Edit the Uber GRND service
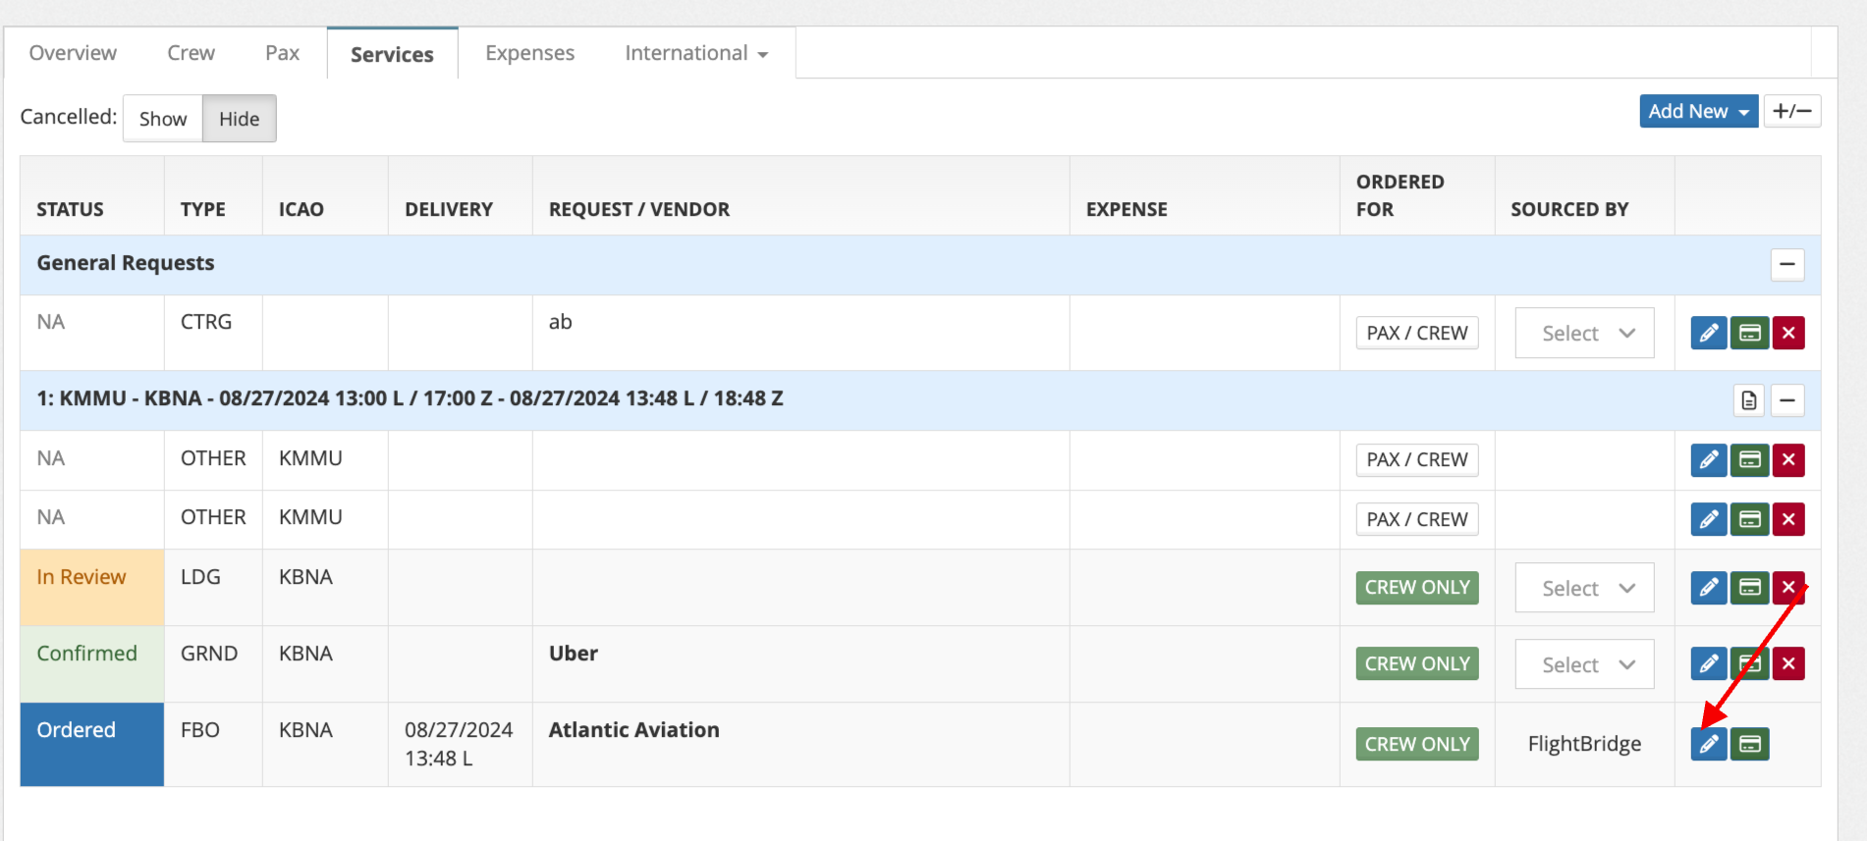The height and width of the screenshot is (841, 1867). pos(1709,663)
